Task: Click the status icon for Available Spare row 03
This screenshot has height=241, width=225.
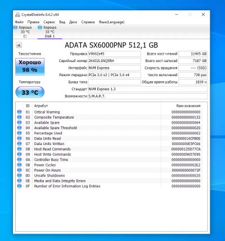Action: (19, 122)
